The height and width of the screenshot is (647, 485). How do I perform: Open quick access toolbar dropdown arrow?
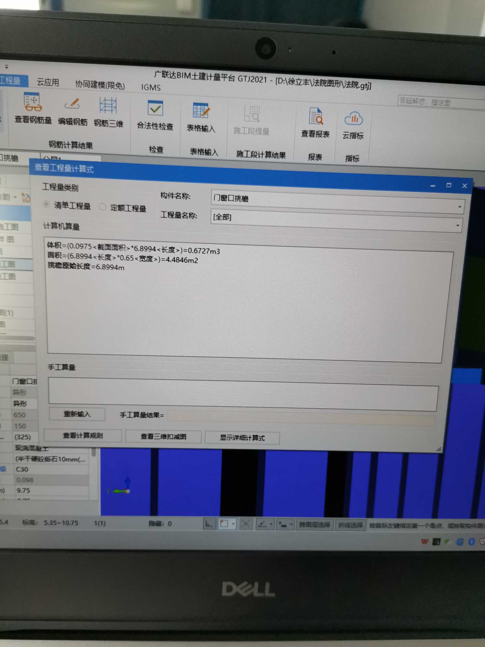tap(7, 67)
